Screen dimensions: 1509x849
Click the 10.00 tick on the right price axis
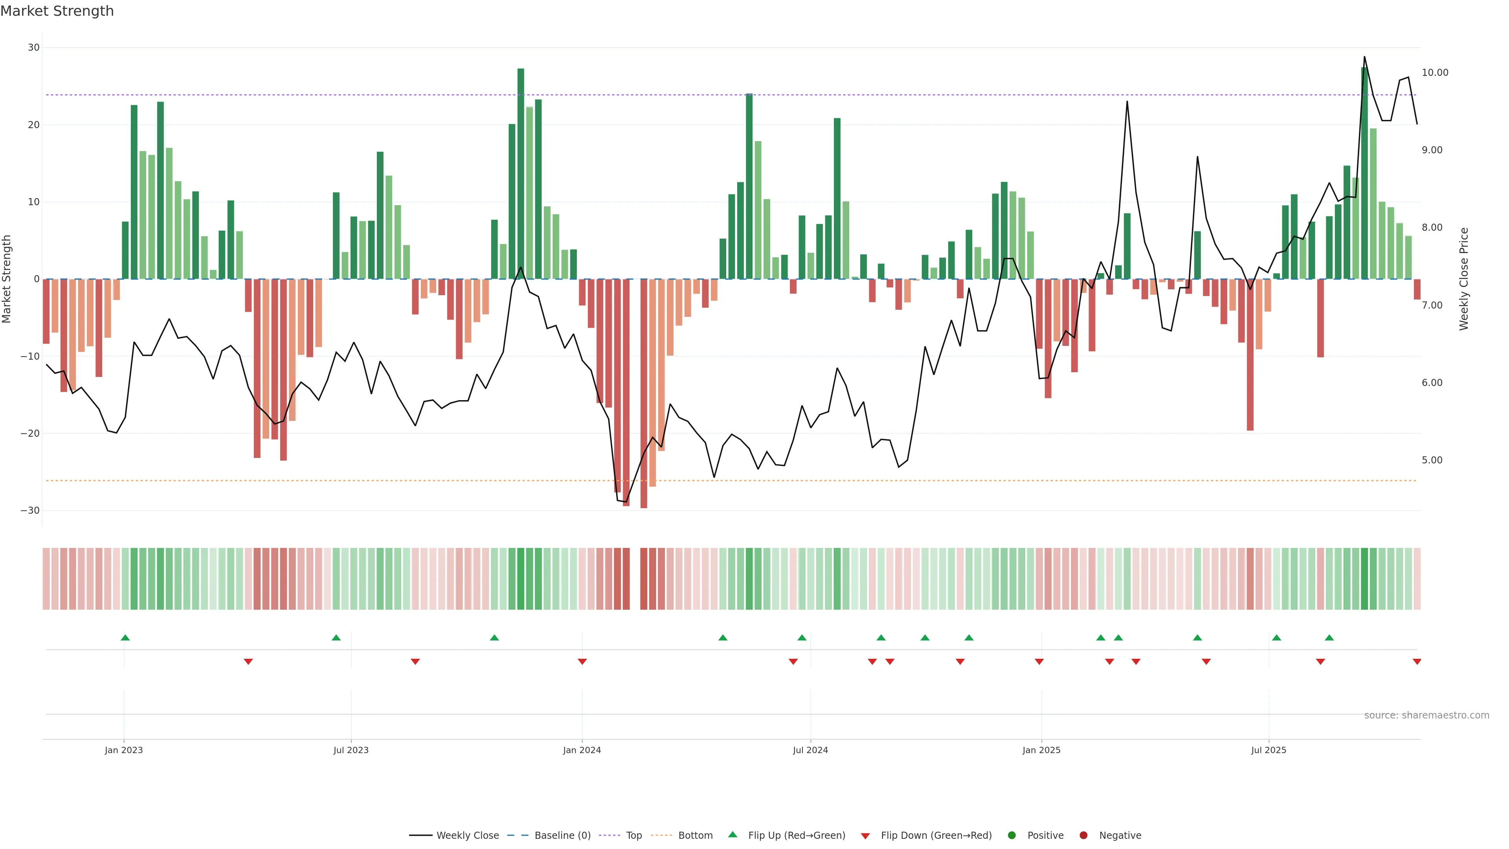1435,73
